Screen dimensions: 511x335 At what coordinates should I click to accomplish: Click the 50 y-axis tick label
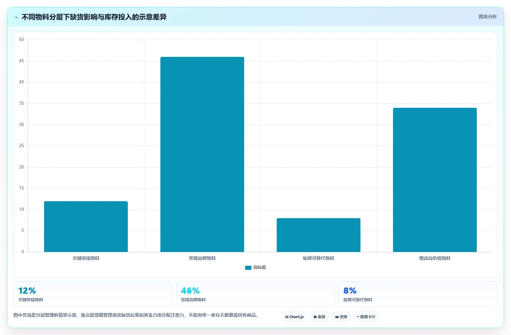tap(21, 40)
